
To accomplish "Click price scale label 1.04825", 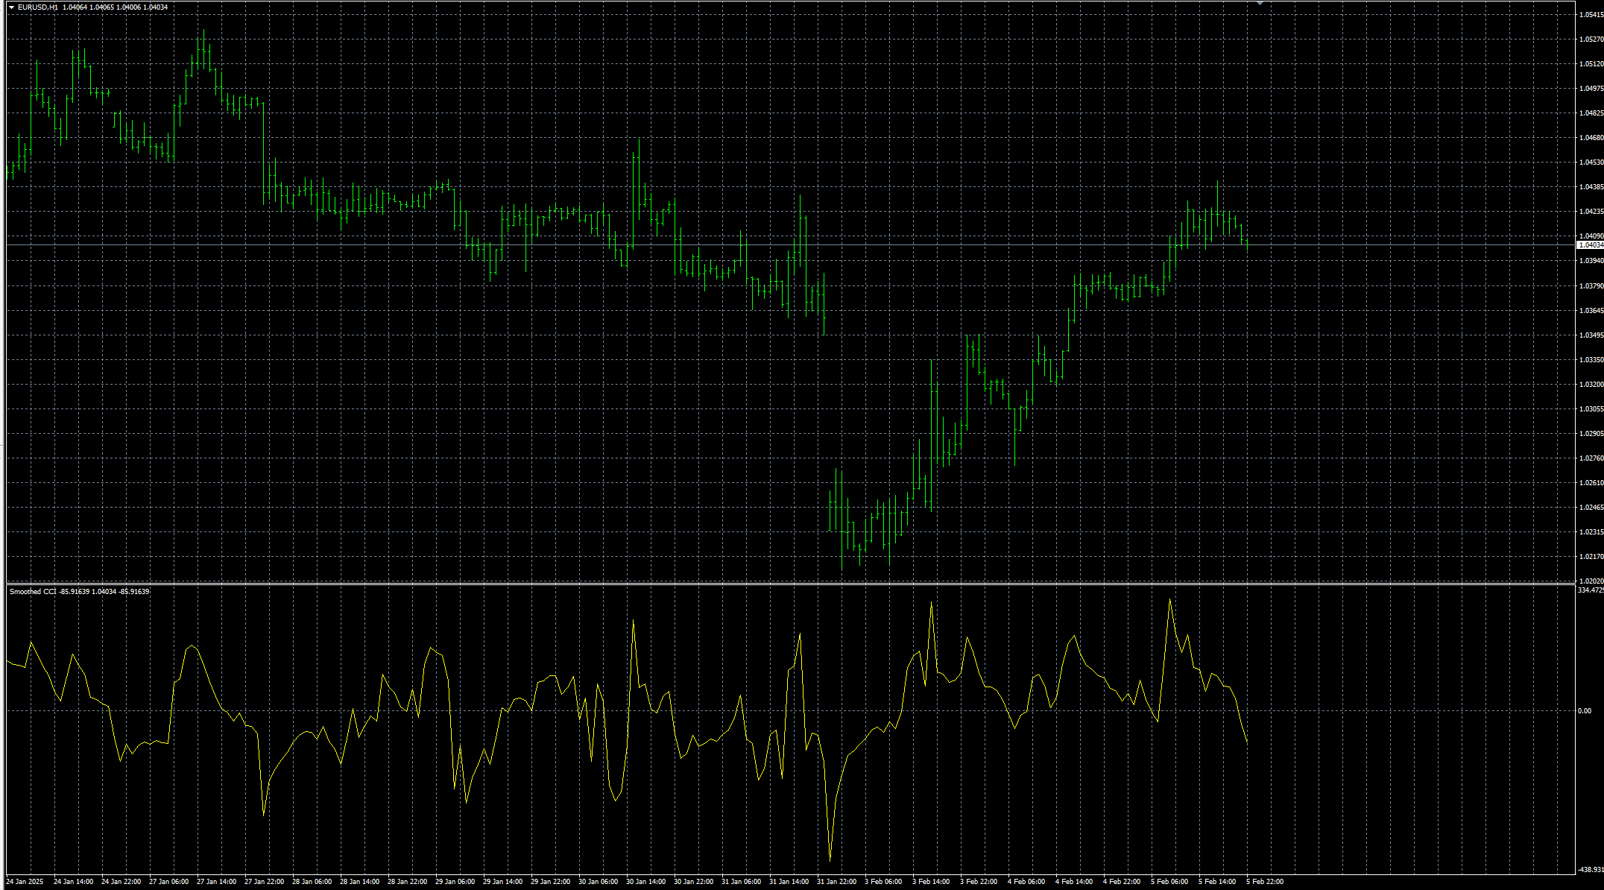I will [x=1591, y=113].
